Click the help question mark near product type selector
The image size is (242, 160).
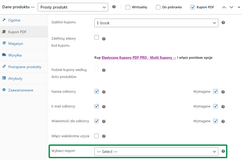[x=114, y=7]
